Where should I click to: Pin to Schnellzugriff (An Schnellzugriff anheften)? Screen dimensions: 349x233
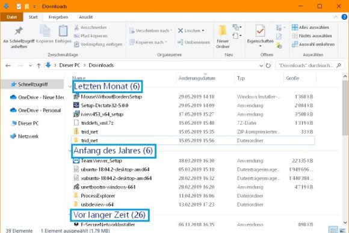tap(19, 37)
